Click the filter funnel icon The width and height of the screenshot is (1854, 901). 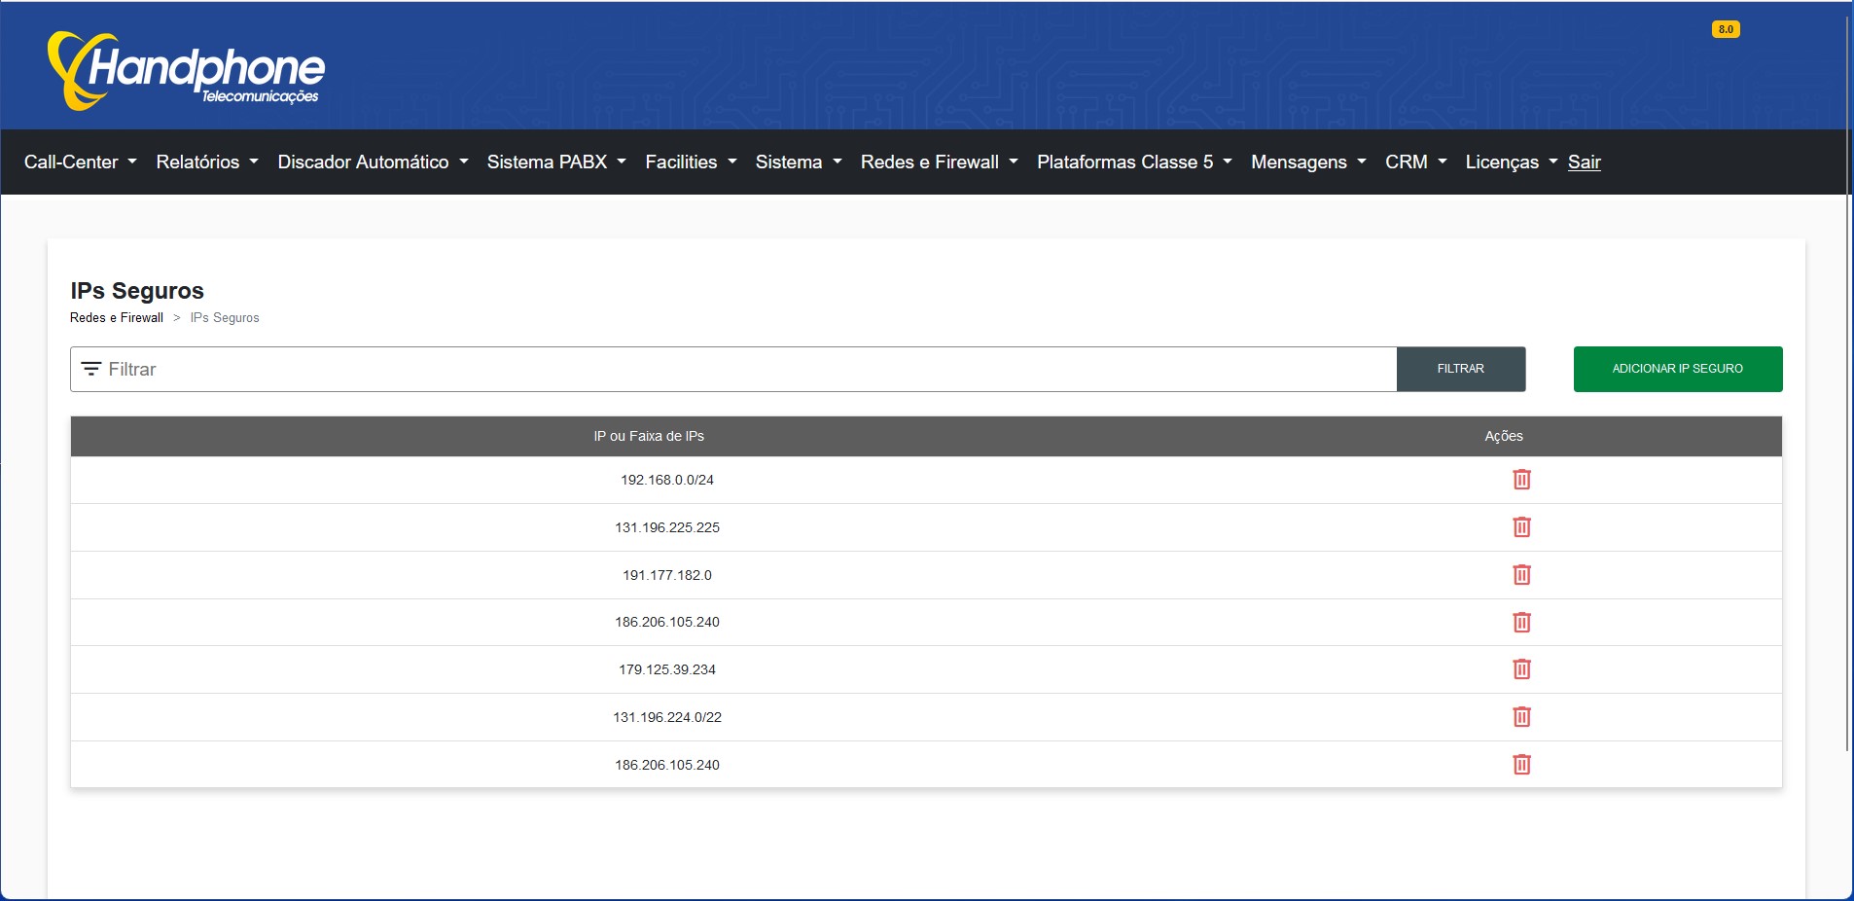(x=90, y=369)
